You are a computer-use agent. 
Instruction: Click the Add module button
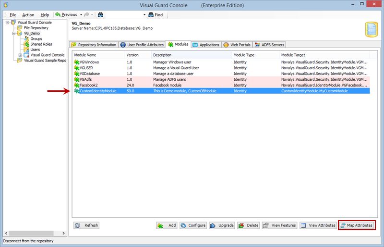tap(167, 225)
